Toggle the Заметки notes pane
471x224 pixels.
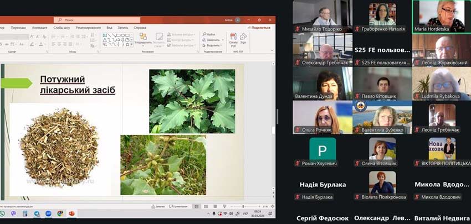(158, 206)
